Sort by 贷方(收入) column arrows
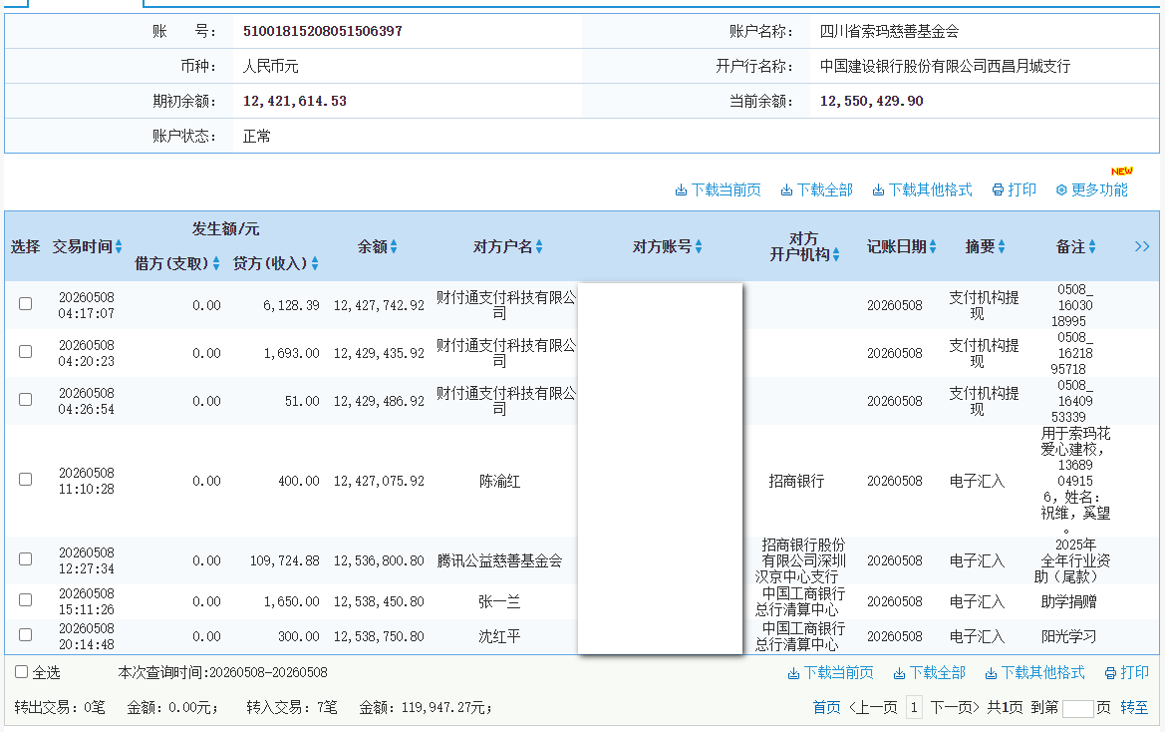1165x732 pixels. click(315, 263)
